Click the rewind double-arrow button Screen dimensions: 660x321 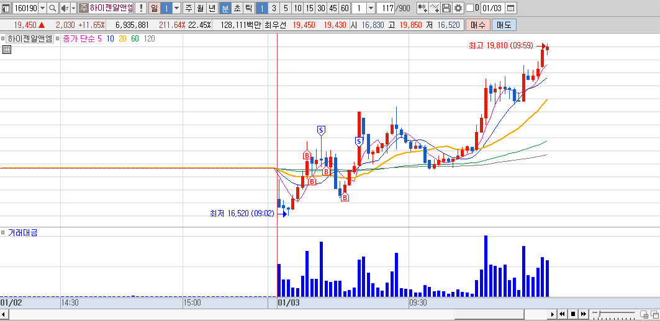[562, 314]
